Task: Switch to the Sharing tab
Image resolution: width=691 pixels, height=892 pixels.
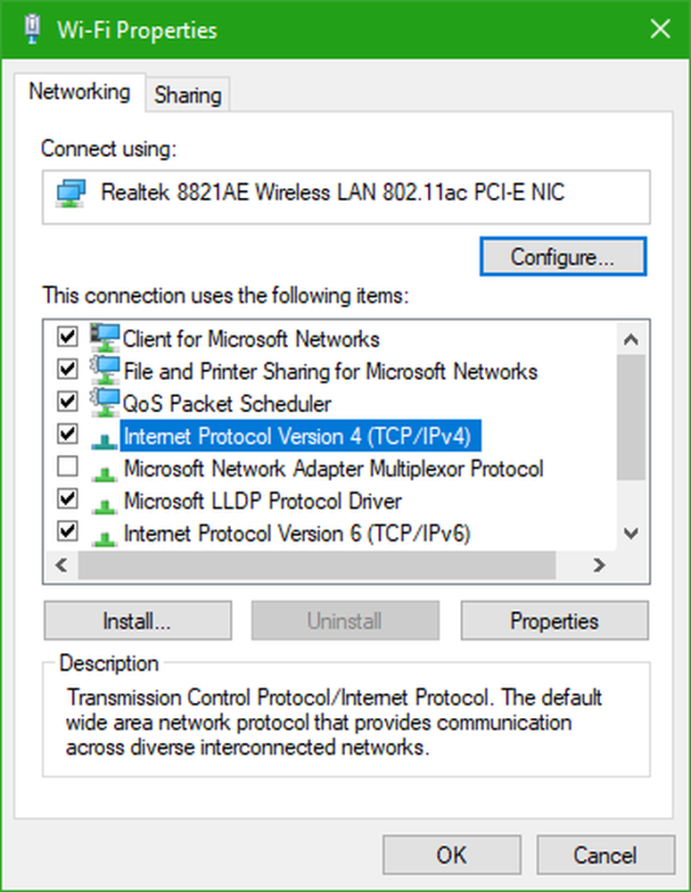Action: [x=187, y=95]
